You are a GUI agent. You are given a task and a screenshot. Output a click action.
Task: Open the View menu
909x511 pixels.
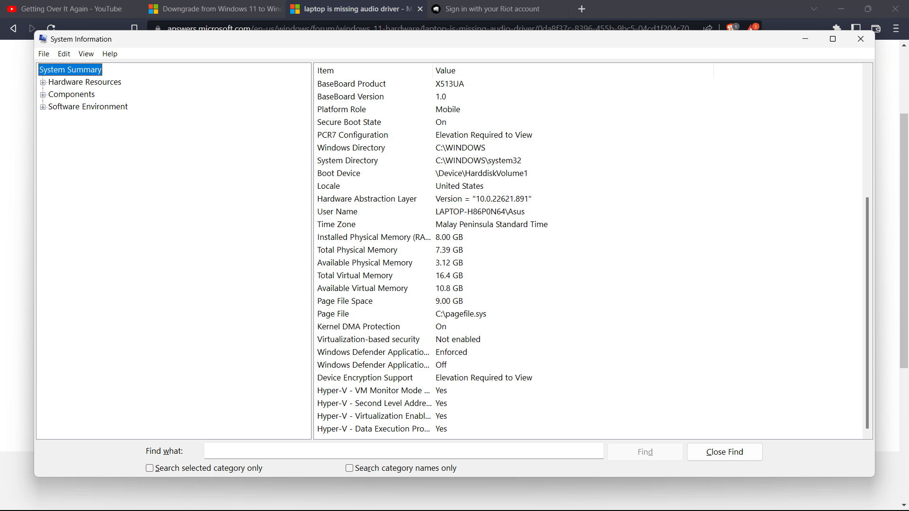click(86, 54)
